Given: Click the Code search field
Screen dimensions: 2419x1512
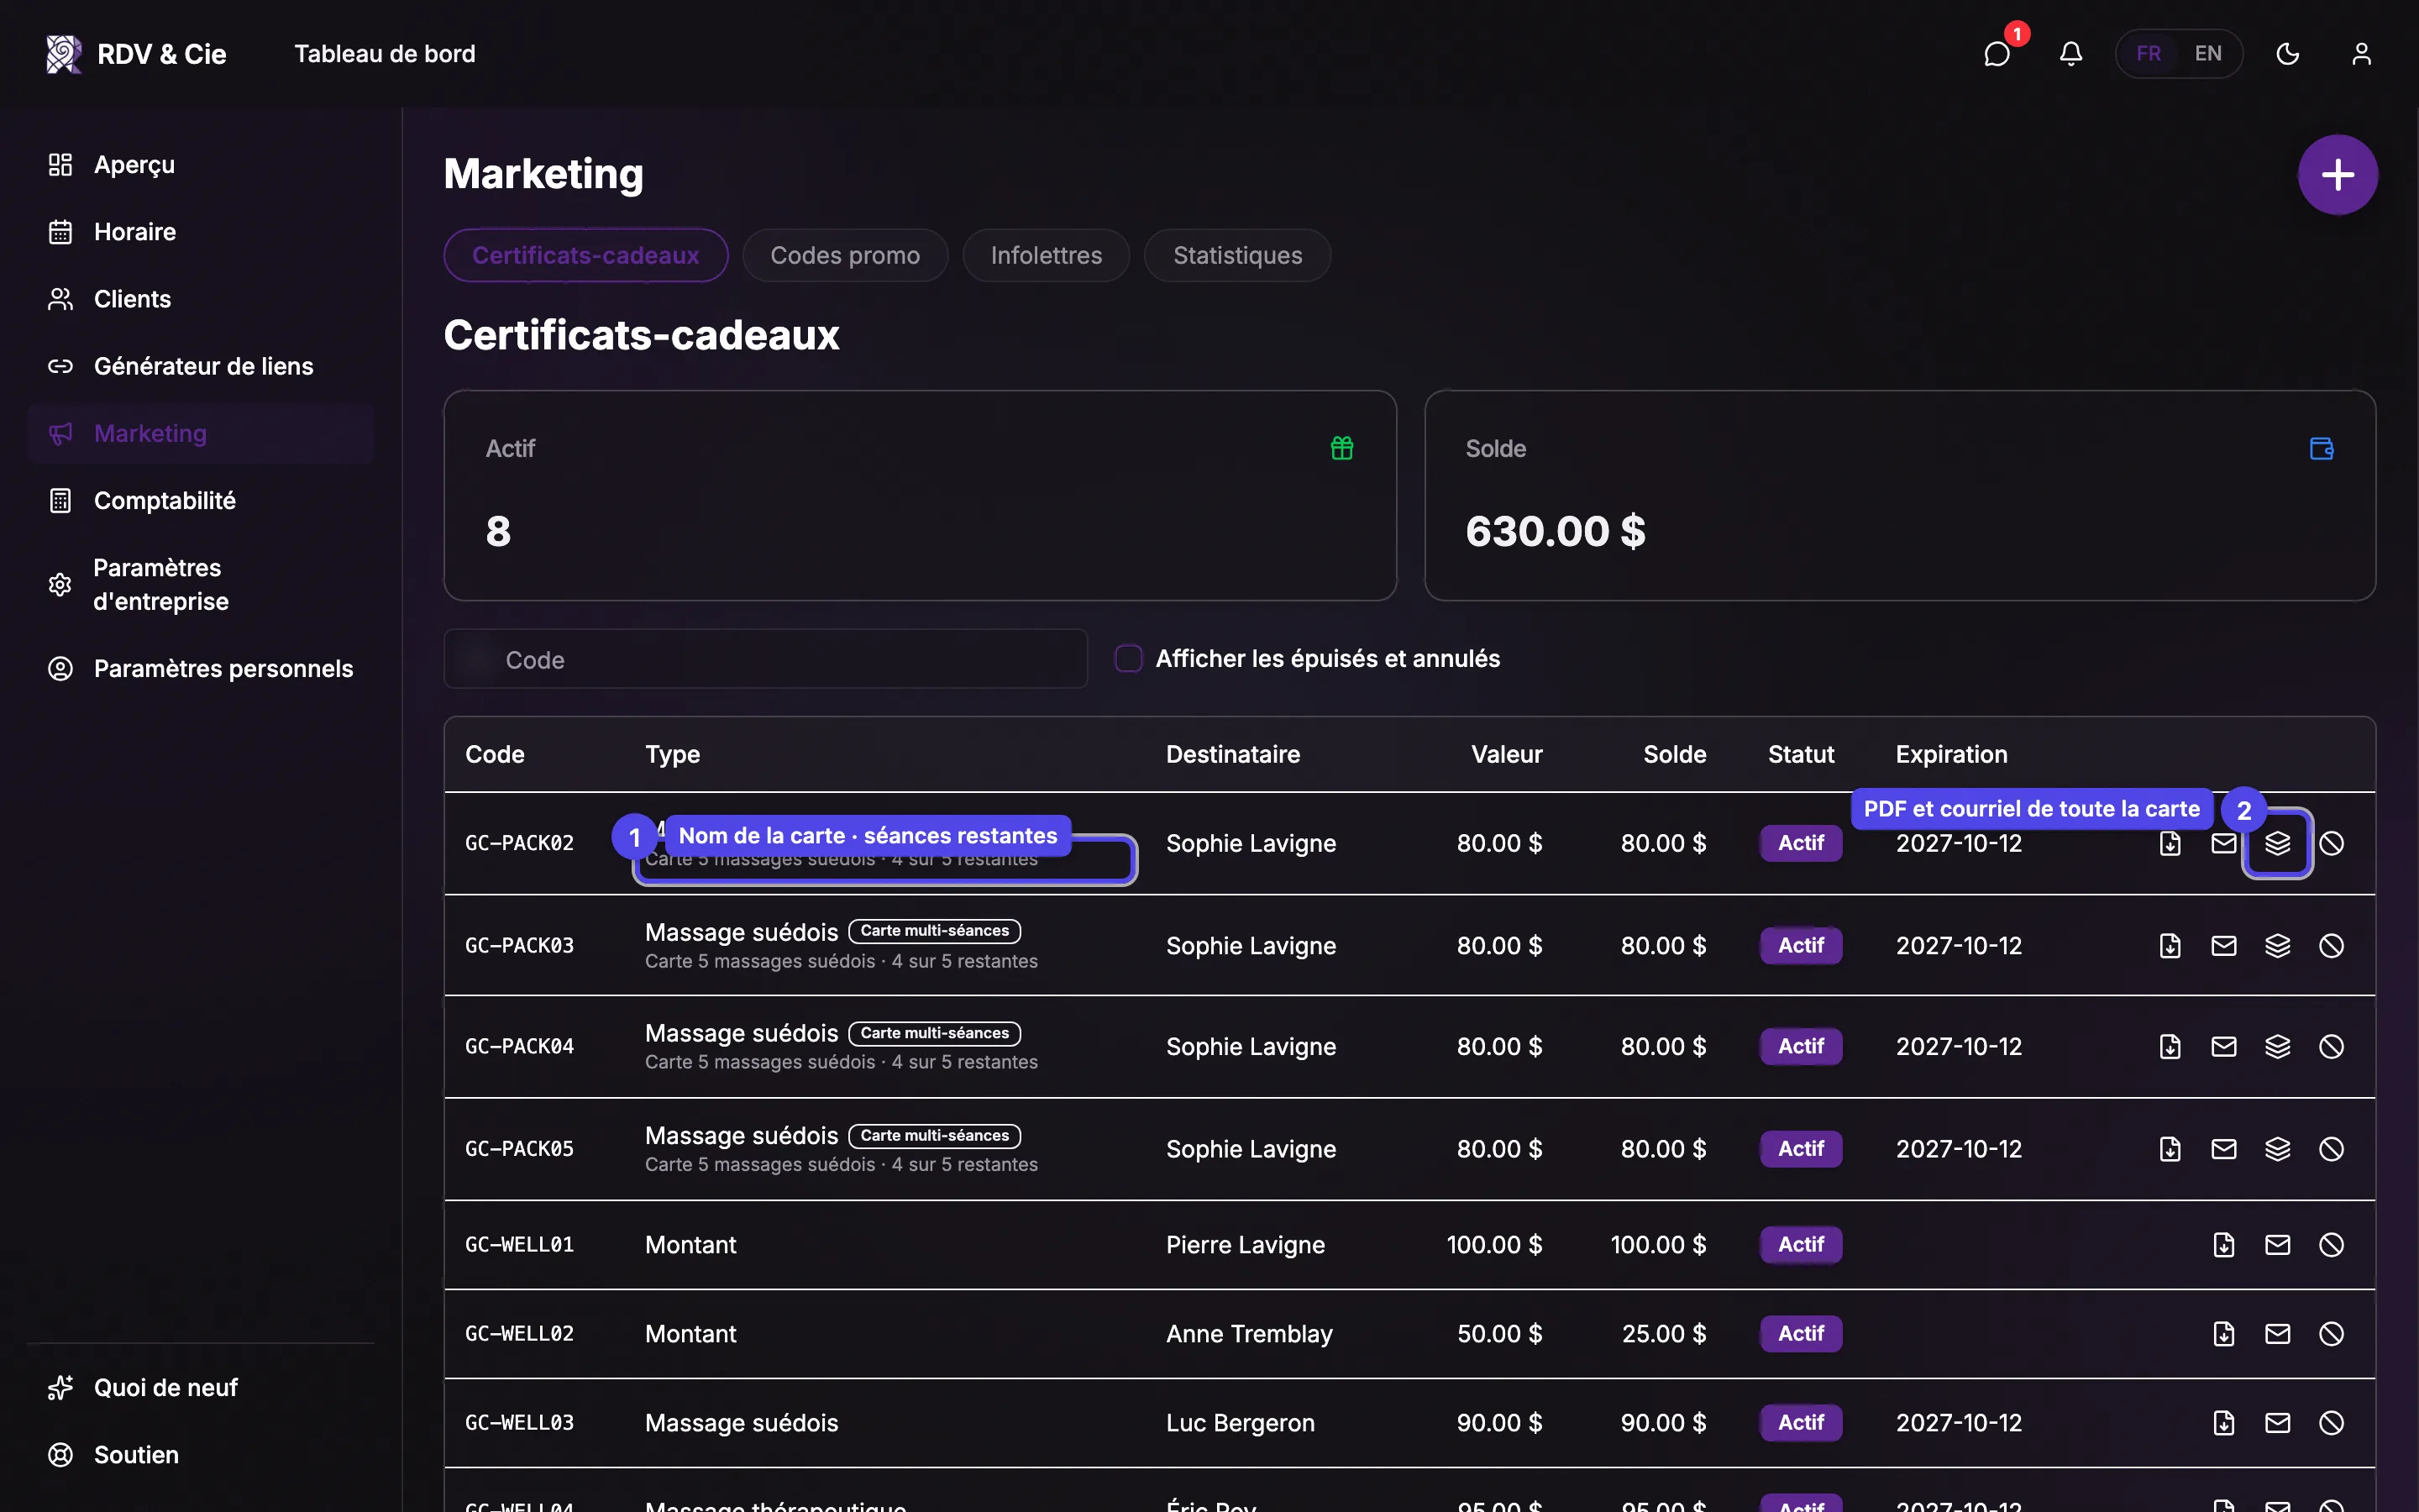Looking at the screenshot, I should [x=766, y=659].
